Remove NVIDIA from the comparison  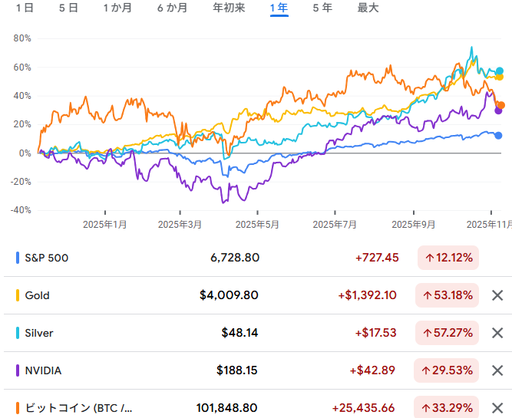[x=497, y=370]
